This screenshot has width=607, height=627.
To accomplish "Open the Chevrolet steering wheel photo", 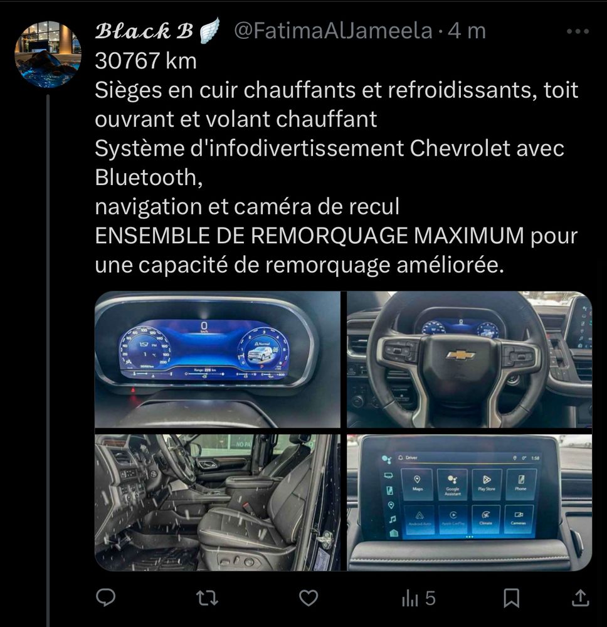I will [x=470, y=359].
